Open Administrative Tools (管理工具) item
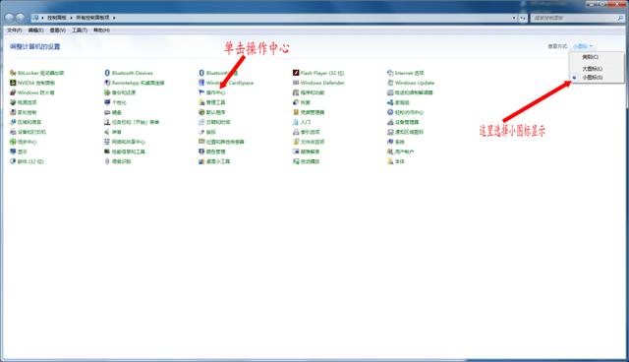Image resolution: width=629 pixels, height=362 pixels. [x=212, y=102]
